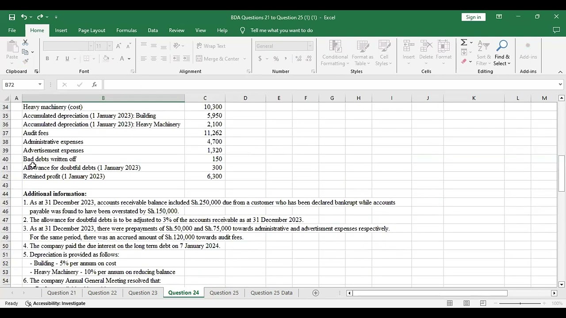The width and height of the screenshot is (566, 318).
Task: Open the Help ribbon tab
Action: [222, 30]
